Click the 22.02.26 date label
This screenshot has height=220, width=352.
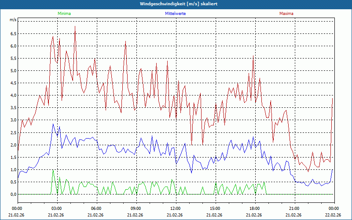pos(333,215)
